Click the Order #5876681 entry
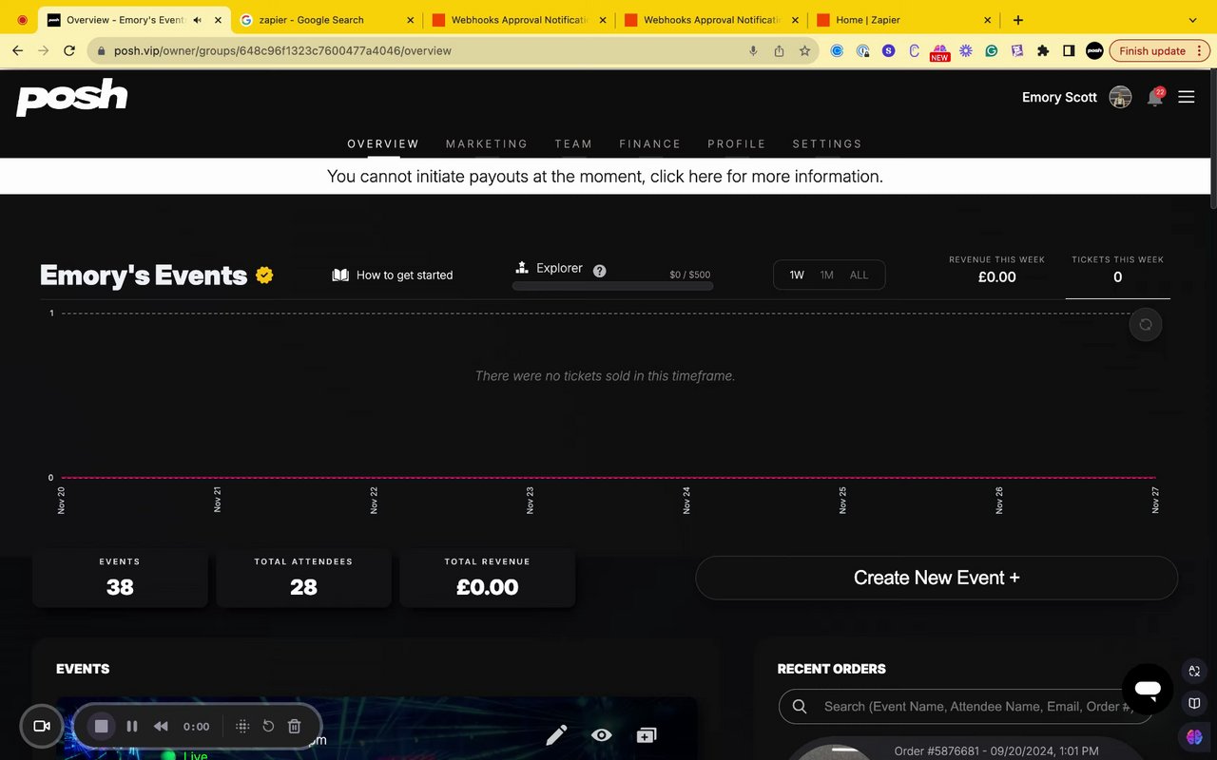This screenshot has width=1217, height=760. (x=996, y=751)
